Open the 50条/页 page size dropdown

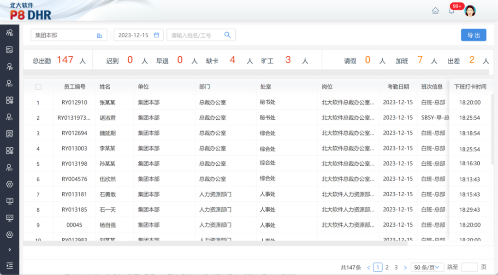coord(427,267)
